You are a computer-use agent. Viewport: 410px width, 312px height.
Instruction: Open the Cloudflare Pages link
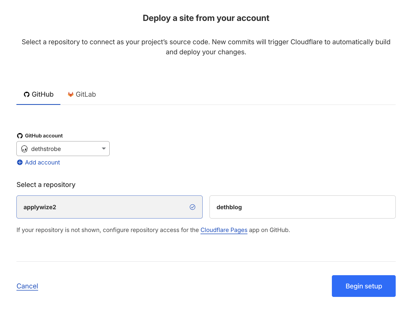coord(224,230)
